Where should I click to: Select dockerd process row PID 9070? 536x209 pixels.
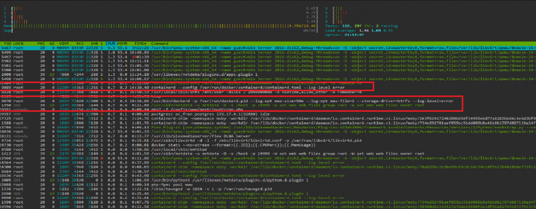(x=268, y=101)
